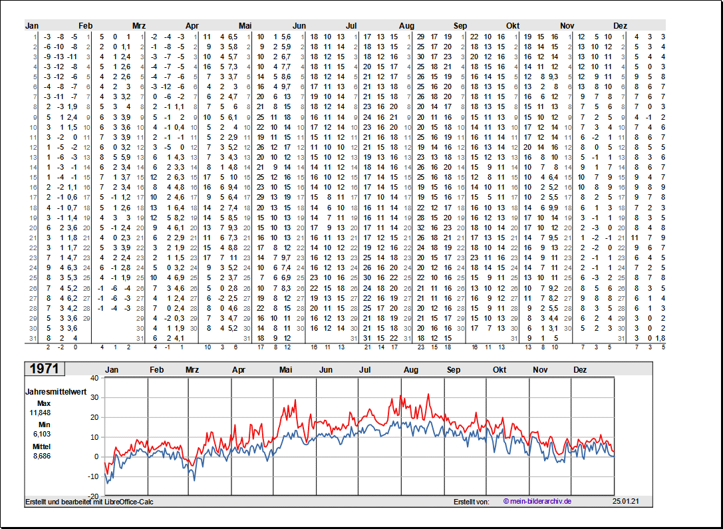The image size is (723, 529).
Task: Open the mein-bilderarchiv.de link
Action: pos(537,502)
